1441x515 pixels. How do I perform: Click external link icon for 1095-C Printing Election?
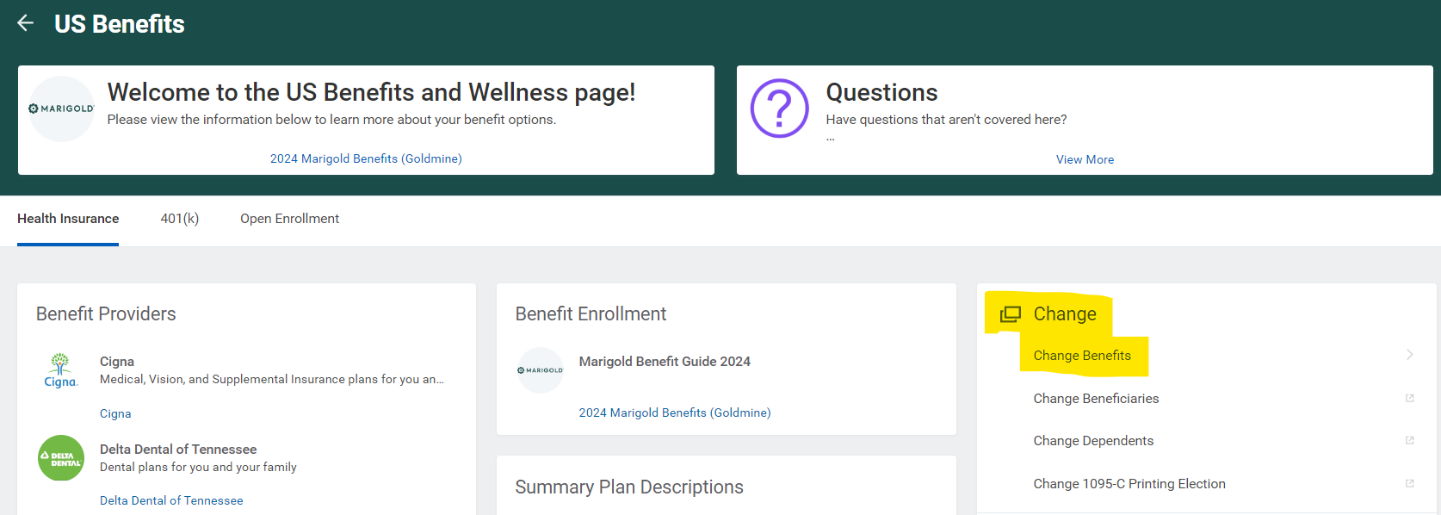pos(1409,483)
